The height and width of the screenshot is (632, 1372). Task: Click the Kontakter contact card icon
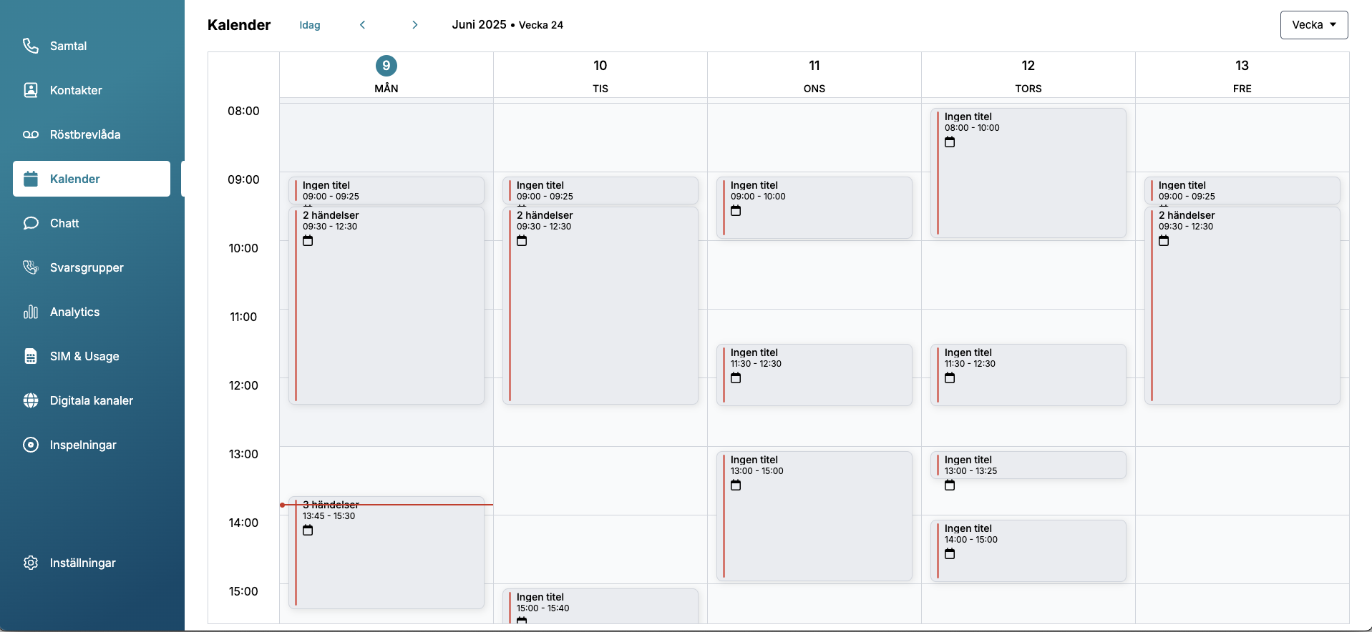pyautogui.click(x=30, y=90)
